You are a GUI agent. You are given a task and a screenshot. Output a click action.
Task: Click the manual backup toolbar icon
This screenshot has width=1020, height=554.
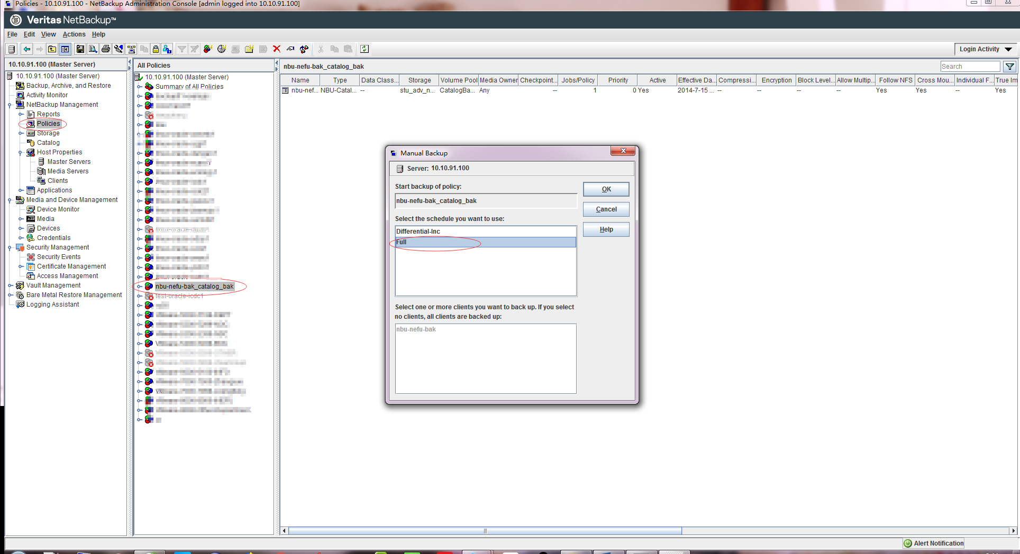click(x=304, y=49)
